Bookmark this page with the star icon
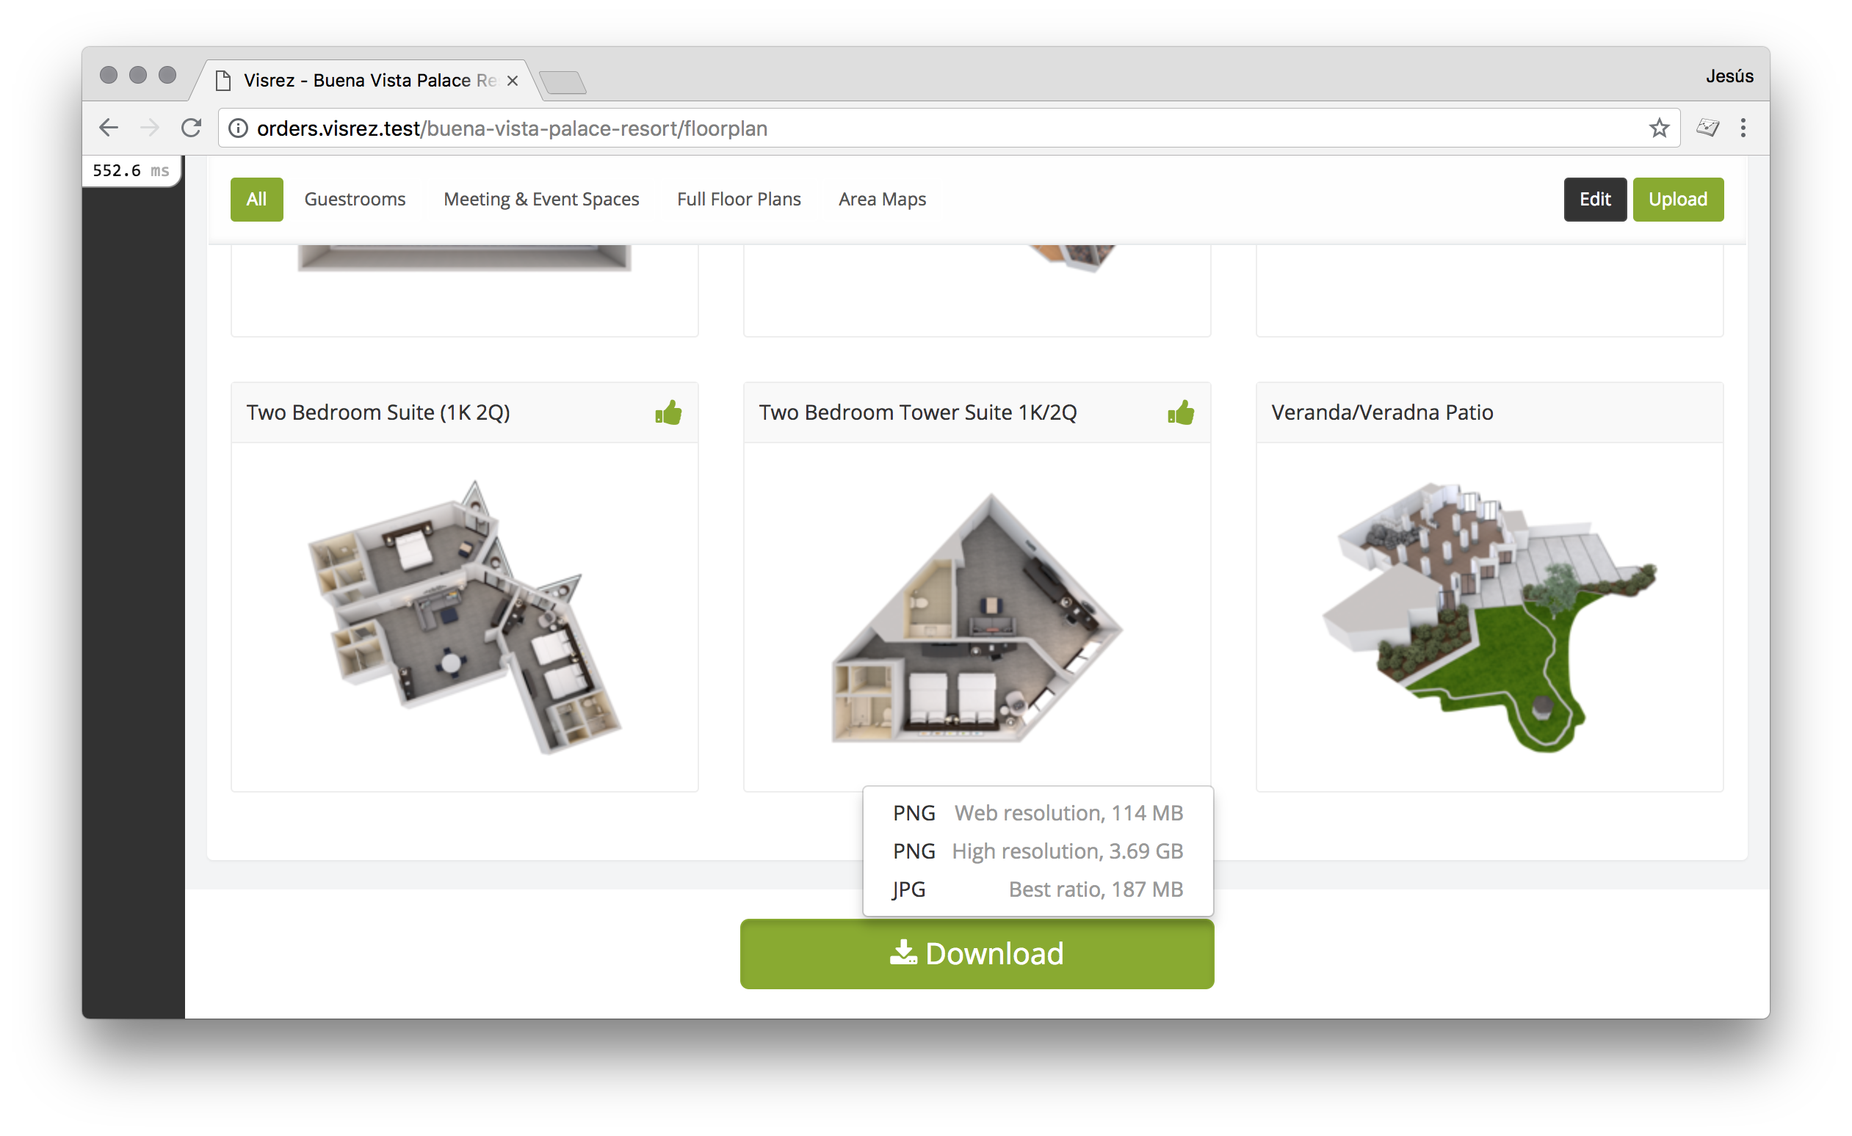Image resolution: width=1852 pixels, height=1136 pixels. tap(1659, 128)
